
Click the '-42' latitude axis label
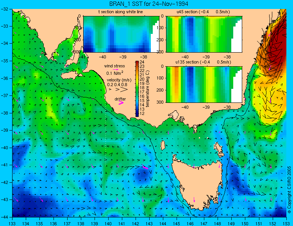pyautogui.click(x=5, y=182)
